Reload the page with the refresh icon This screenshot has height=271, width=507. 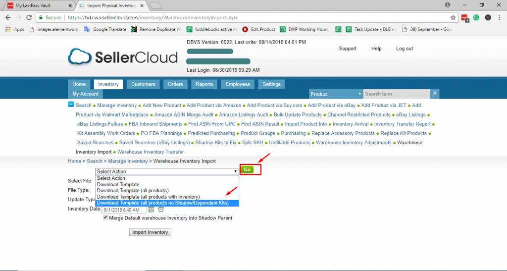[29, 17]
